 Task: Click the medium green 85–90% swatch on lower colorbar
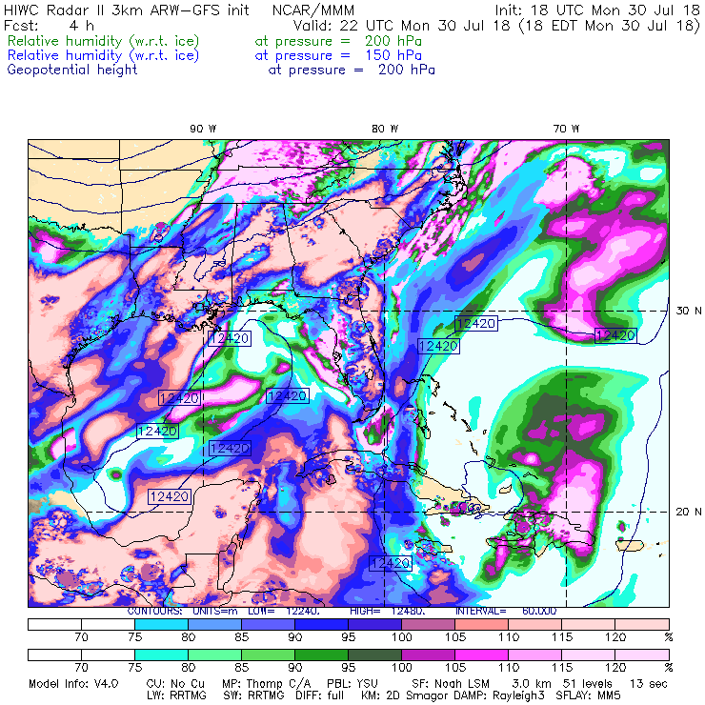(268, 655)
